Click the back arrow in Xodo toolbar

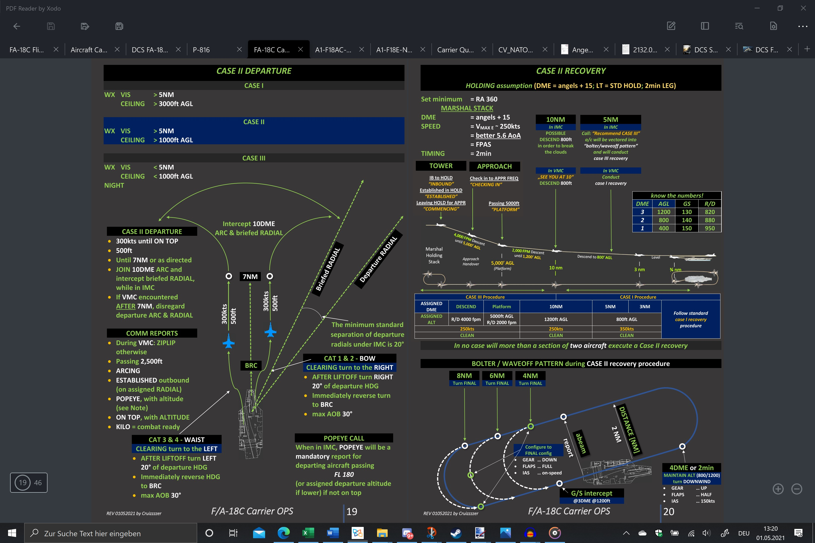click(x=17, y=26)
